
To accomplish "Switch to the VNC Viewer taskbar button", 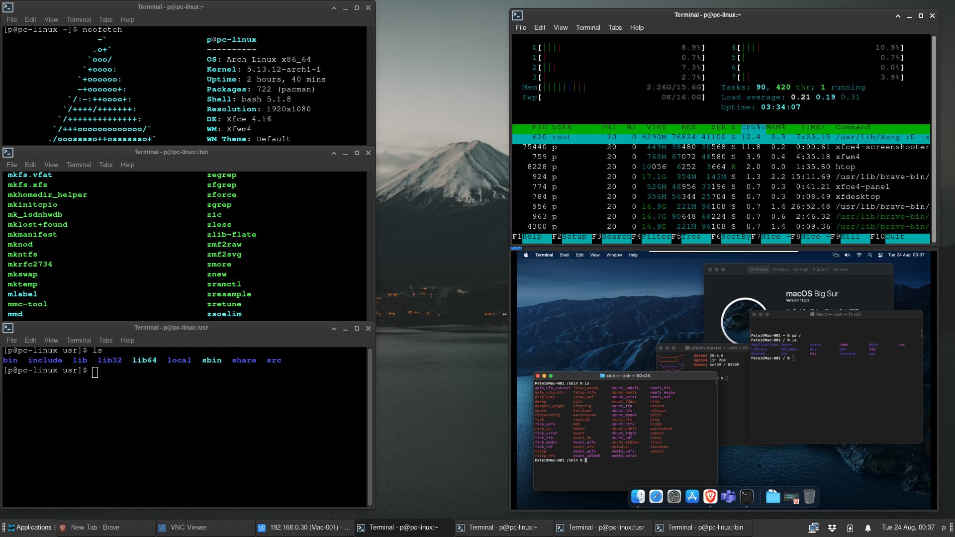I will pyautogui.click(x=205, y=528).
